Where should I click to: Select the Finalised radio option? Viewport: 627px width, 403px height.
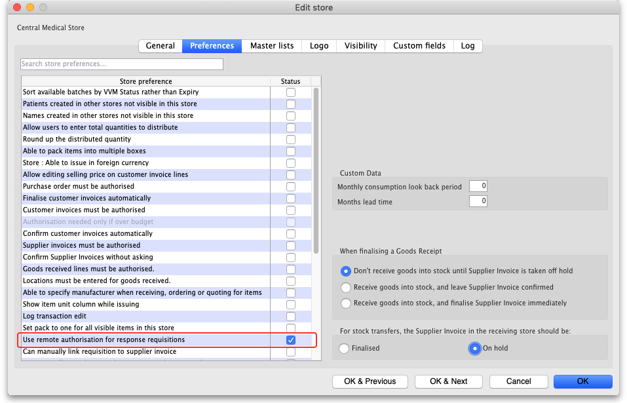pos(345,349)
